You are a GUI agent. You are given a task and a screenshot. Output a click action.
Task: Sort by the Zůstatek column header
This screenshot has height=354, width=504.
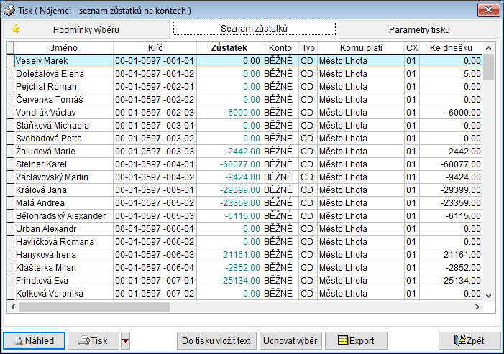pos(229,47)
